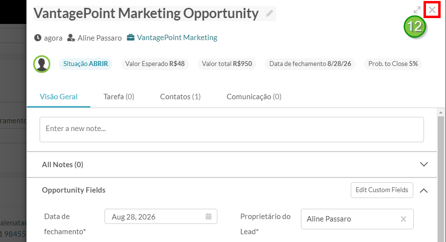Edit the opportunity title with pencil icon
Screen dimensions: 446x242
click(269, 13)
